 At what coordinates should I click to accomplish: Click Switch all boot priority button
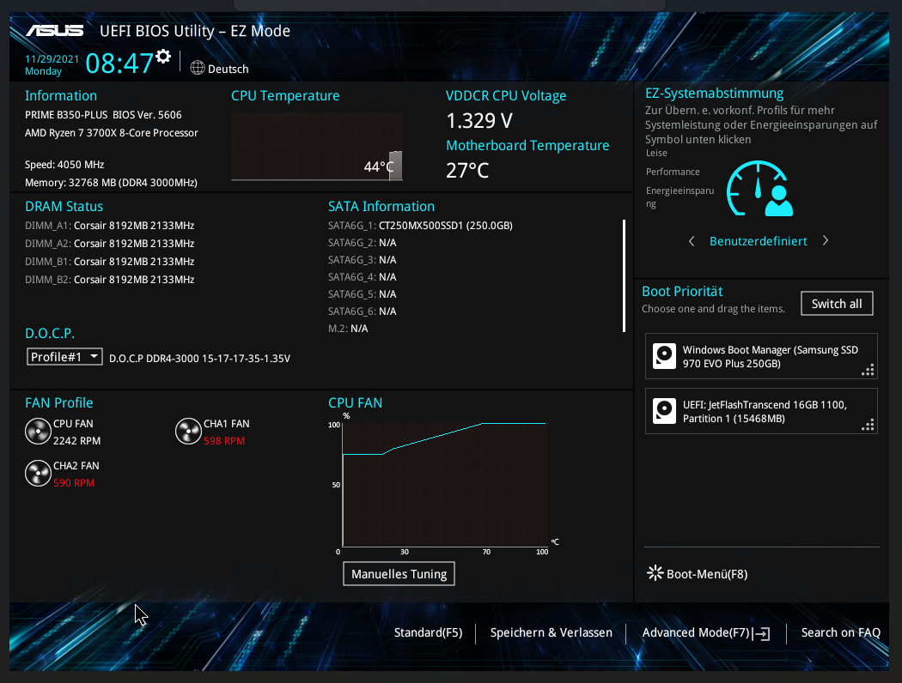[x=837, y=303]
